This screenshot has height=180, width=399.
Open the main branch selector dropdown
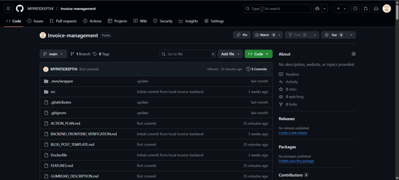pos(53,54)
